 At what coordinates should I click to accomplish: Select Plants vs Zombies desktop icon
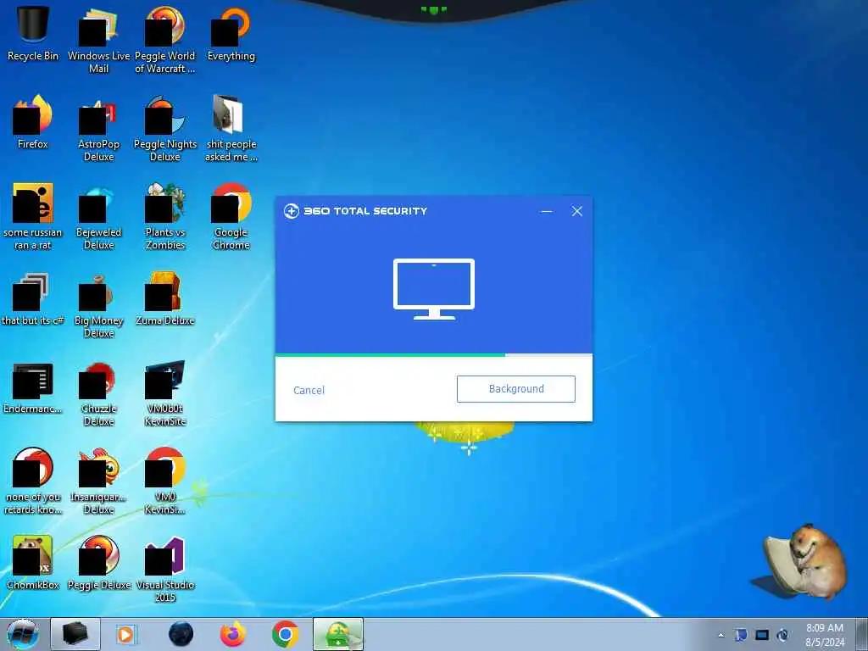click(x=165, y=216)
